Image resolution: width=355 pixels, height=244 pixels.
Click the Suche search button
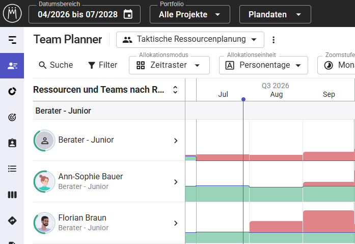56,65
